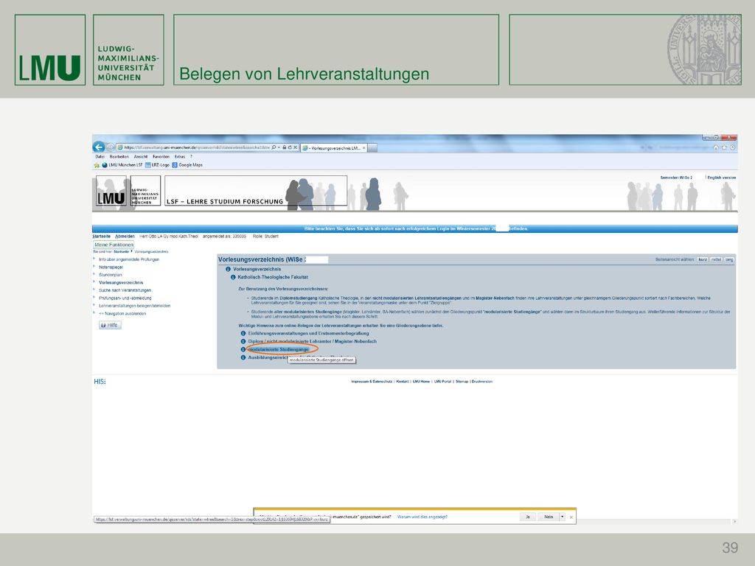Select the mittel page view
The width and height of the screenshot is (755, 566).
pyautogui.click(x=716, y=259)
